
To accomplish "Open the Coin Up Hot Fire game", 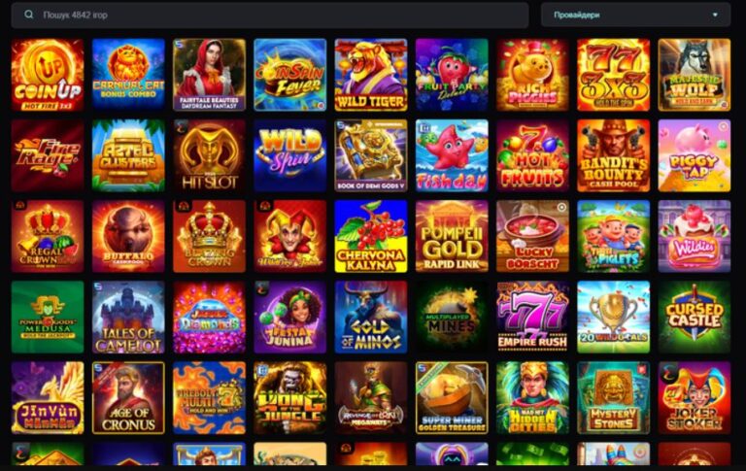I will [48, 75].
